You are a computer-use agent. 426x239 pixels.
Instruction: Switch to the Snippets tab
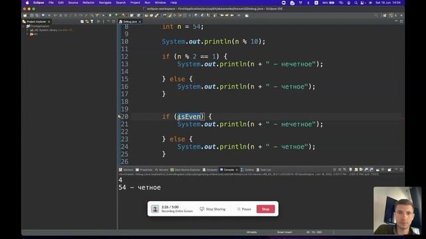click(210, 170)
